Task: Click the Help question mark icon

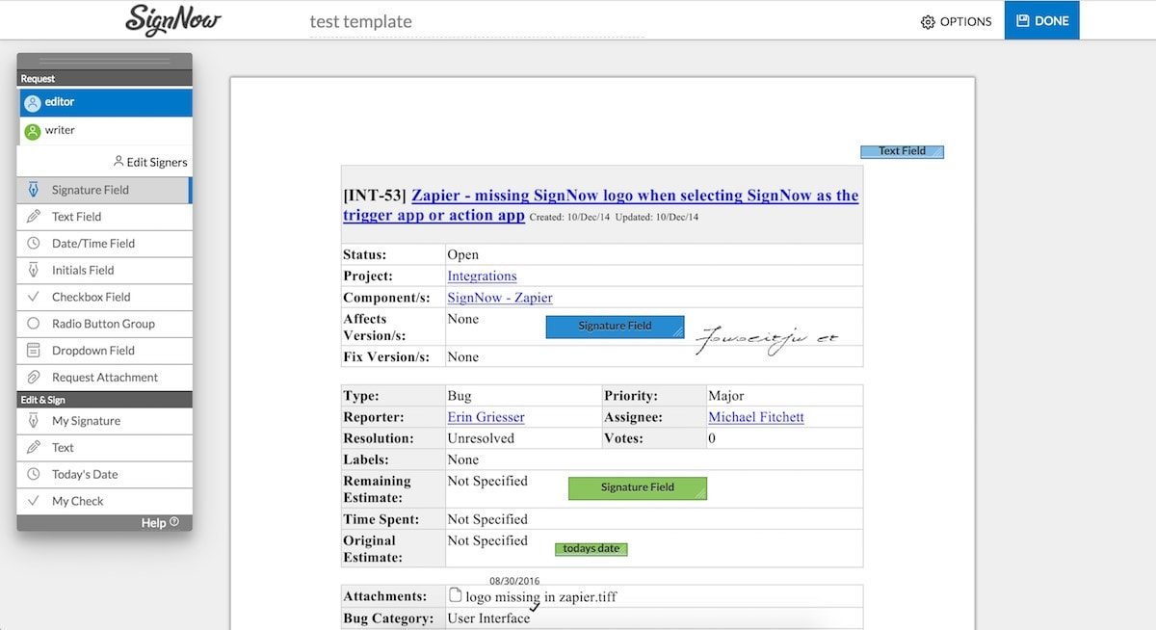Action: coord(174,522)
